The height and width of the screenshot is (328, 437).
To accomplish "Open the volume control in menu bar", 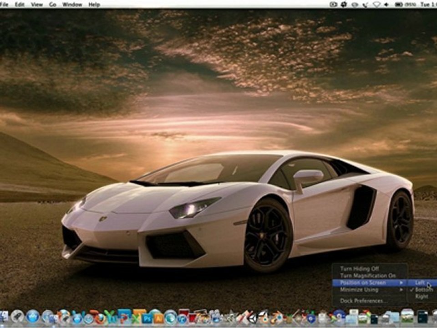I will click(x=386, y=5).
